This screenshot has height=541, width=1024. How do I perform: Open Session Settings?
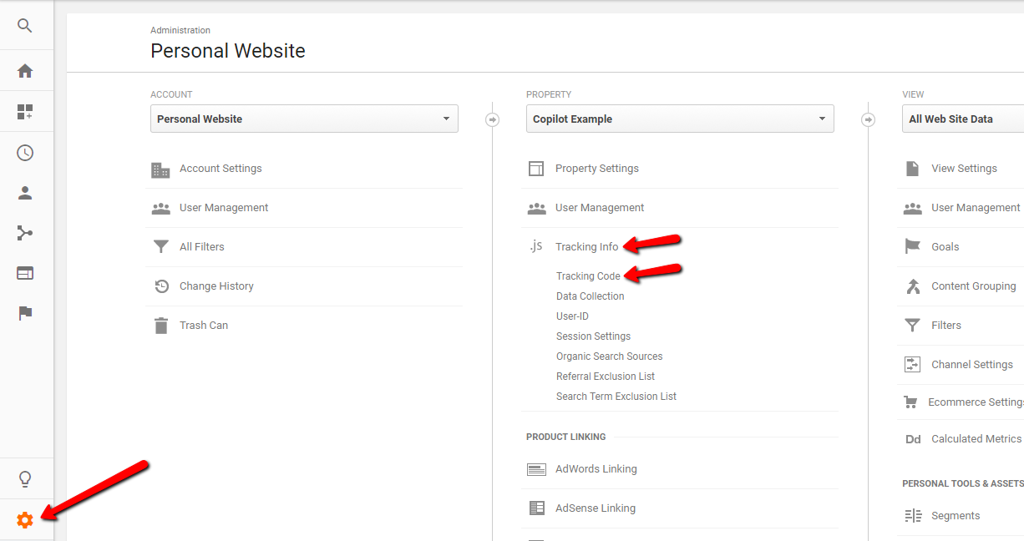coord(593,336)
